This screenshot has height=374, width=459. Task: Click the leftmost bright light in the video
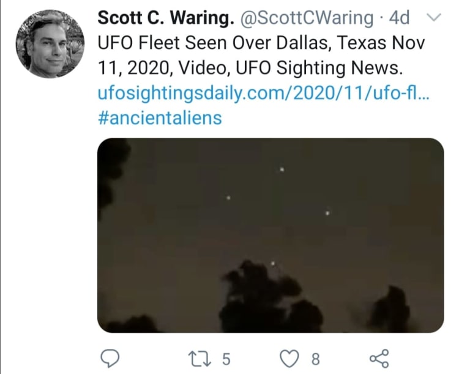pyautogui.click(x=229, y=198)
